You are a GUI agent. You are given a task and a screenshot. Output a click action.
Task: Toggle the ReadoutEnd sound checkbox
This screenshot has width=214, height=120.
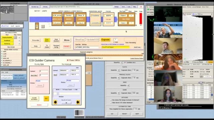point(2,78)
